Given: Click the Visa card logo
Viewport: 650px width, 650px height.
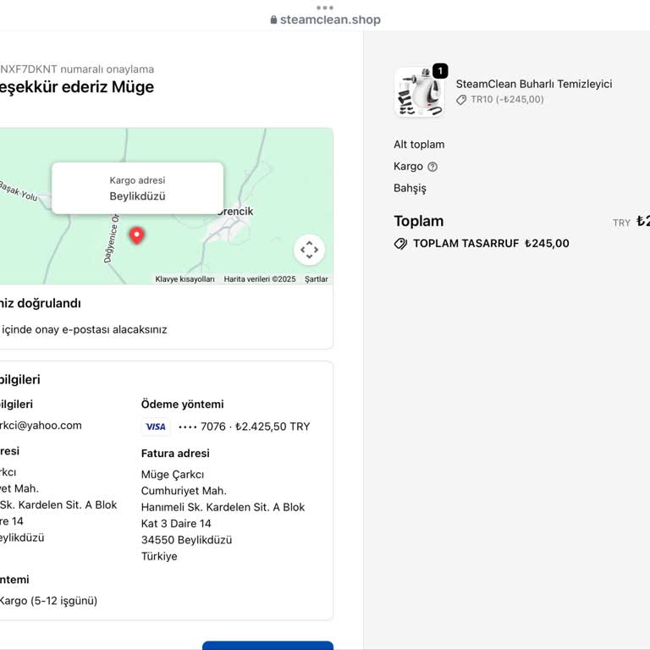Looking at the screenshot, I should (156, 427).
